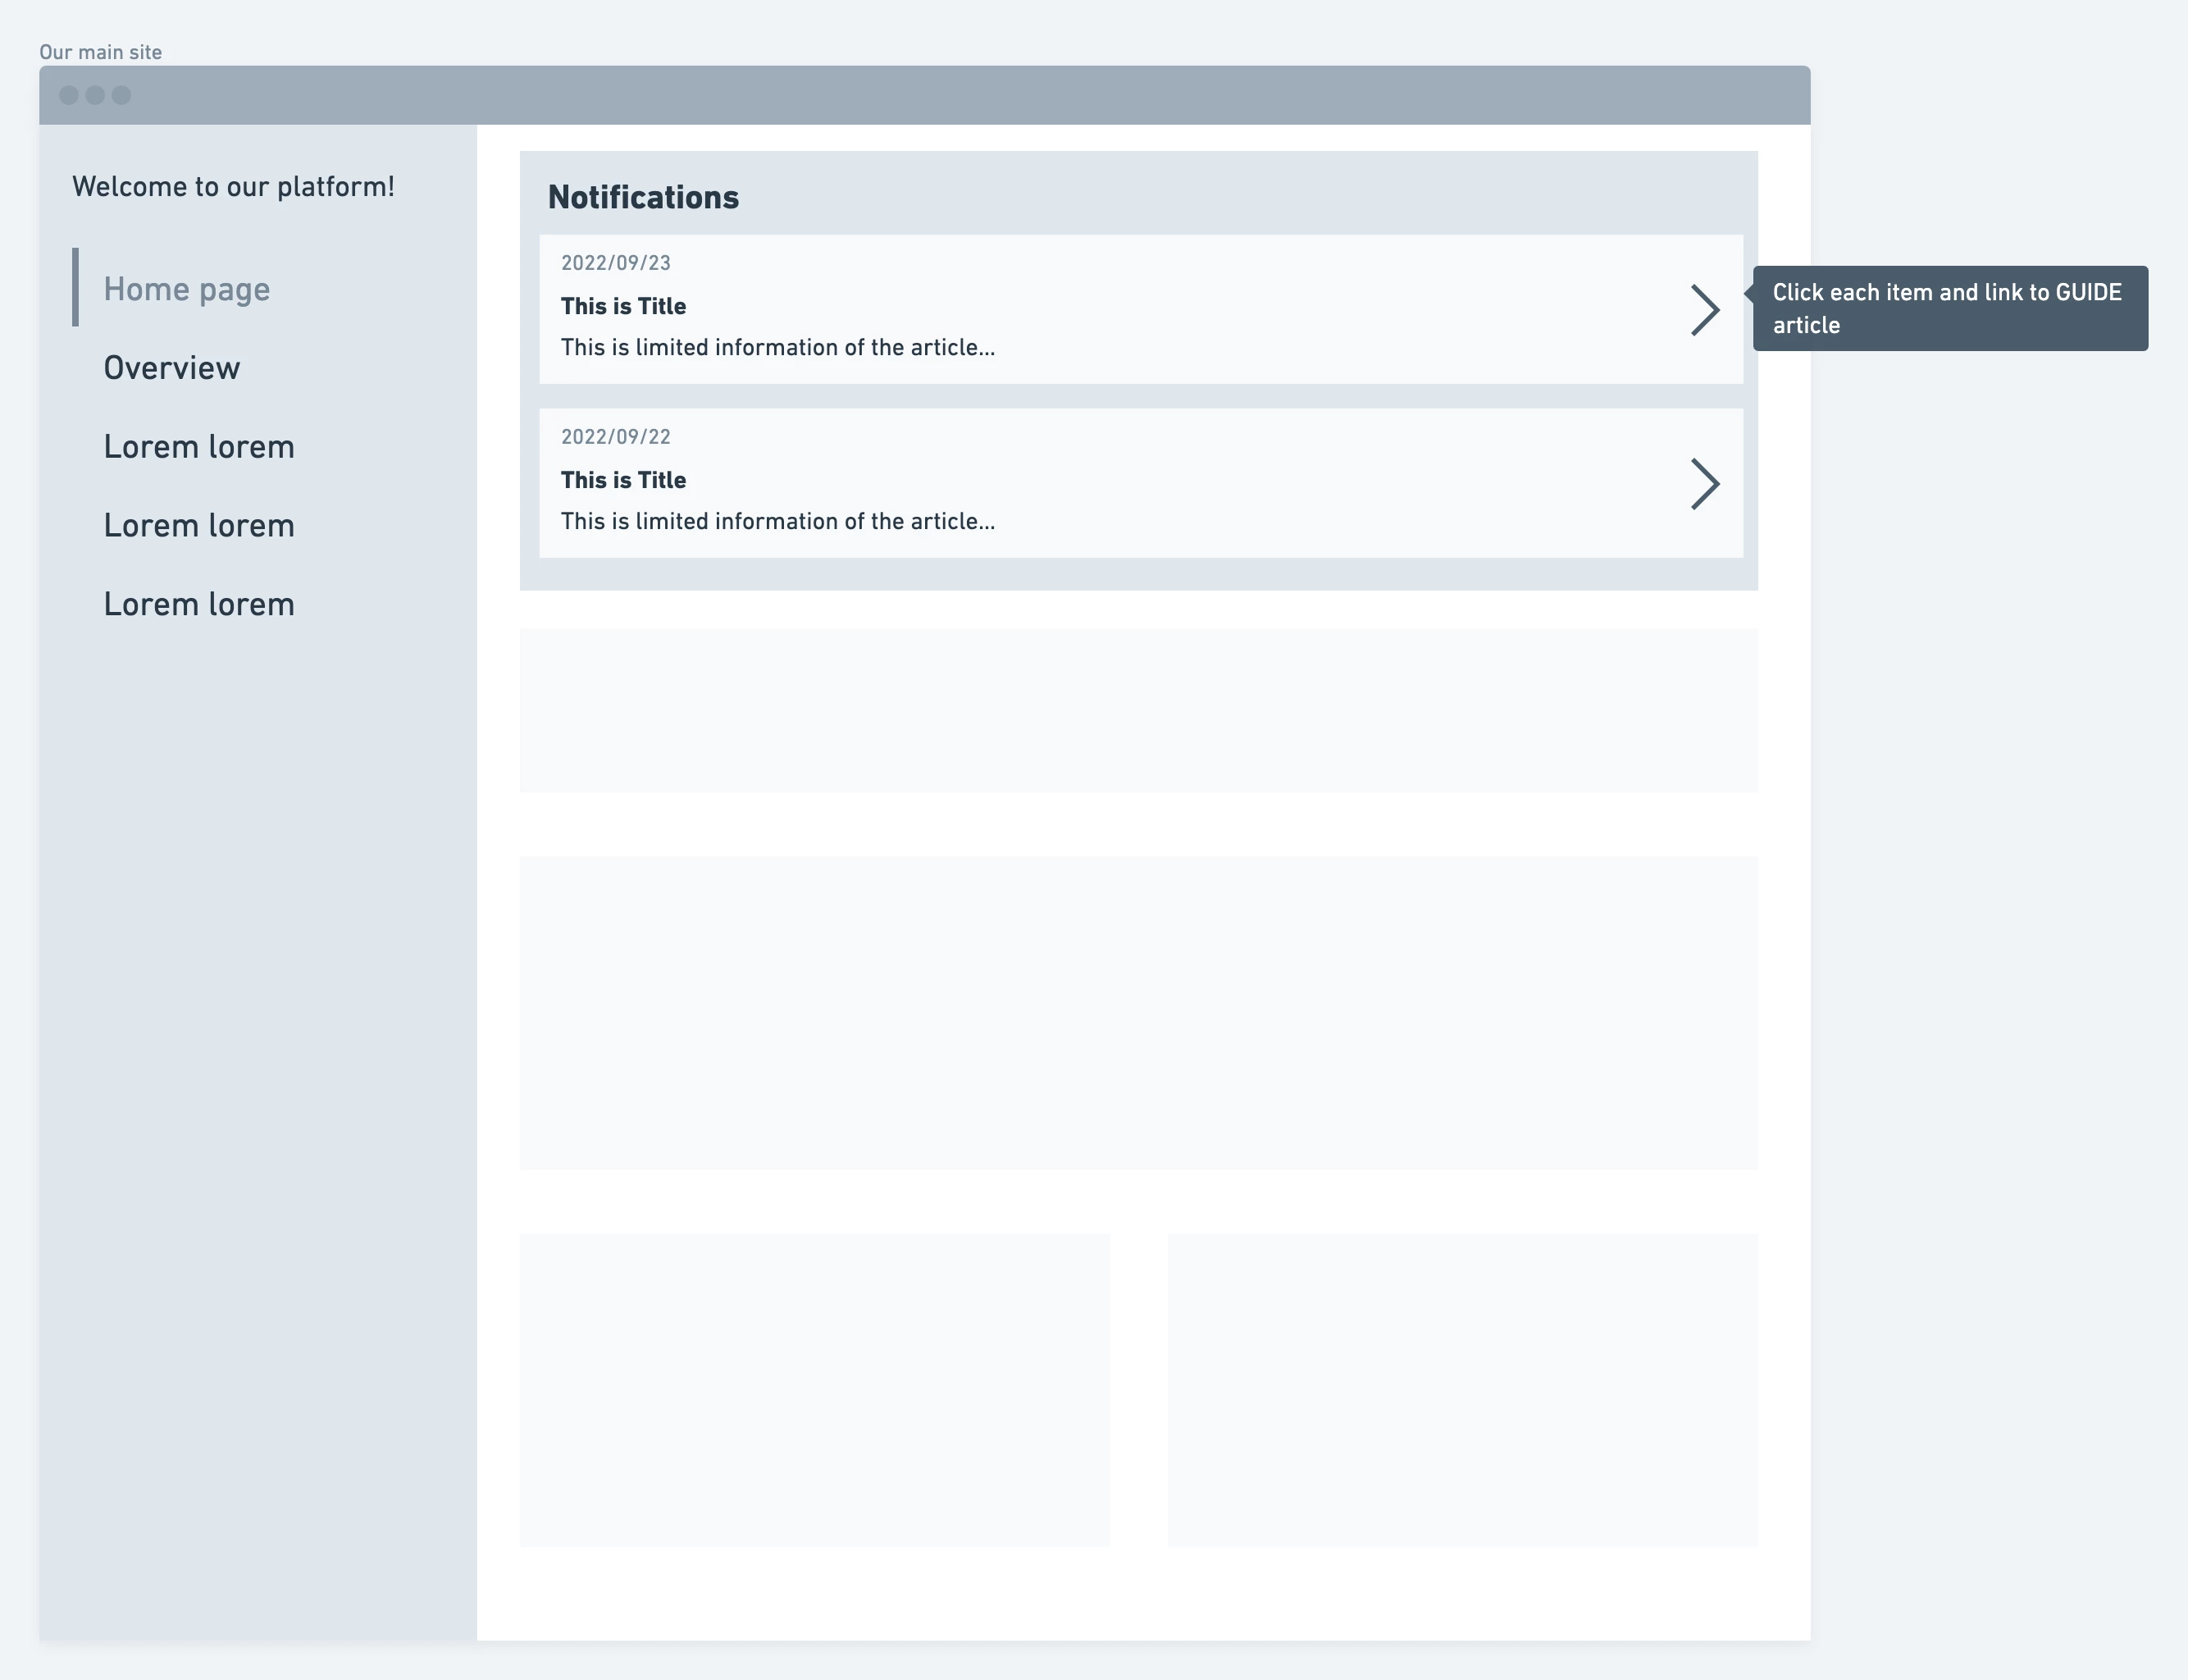Open the 2022/09/23 notification title
The height and width of the screenshot is (1680, 2188).
(x=622, y=306)
